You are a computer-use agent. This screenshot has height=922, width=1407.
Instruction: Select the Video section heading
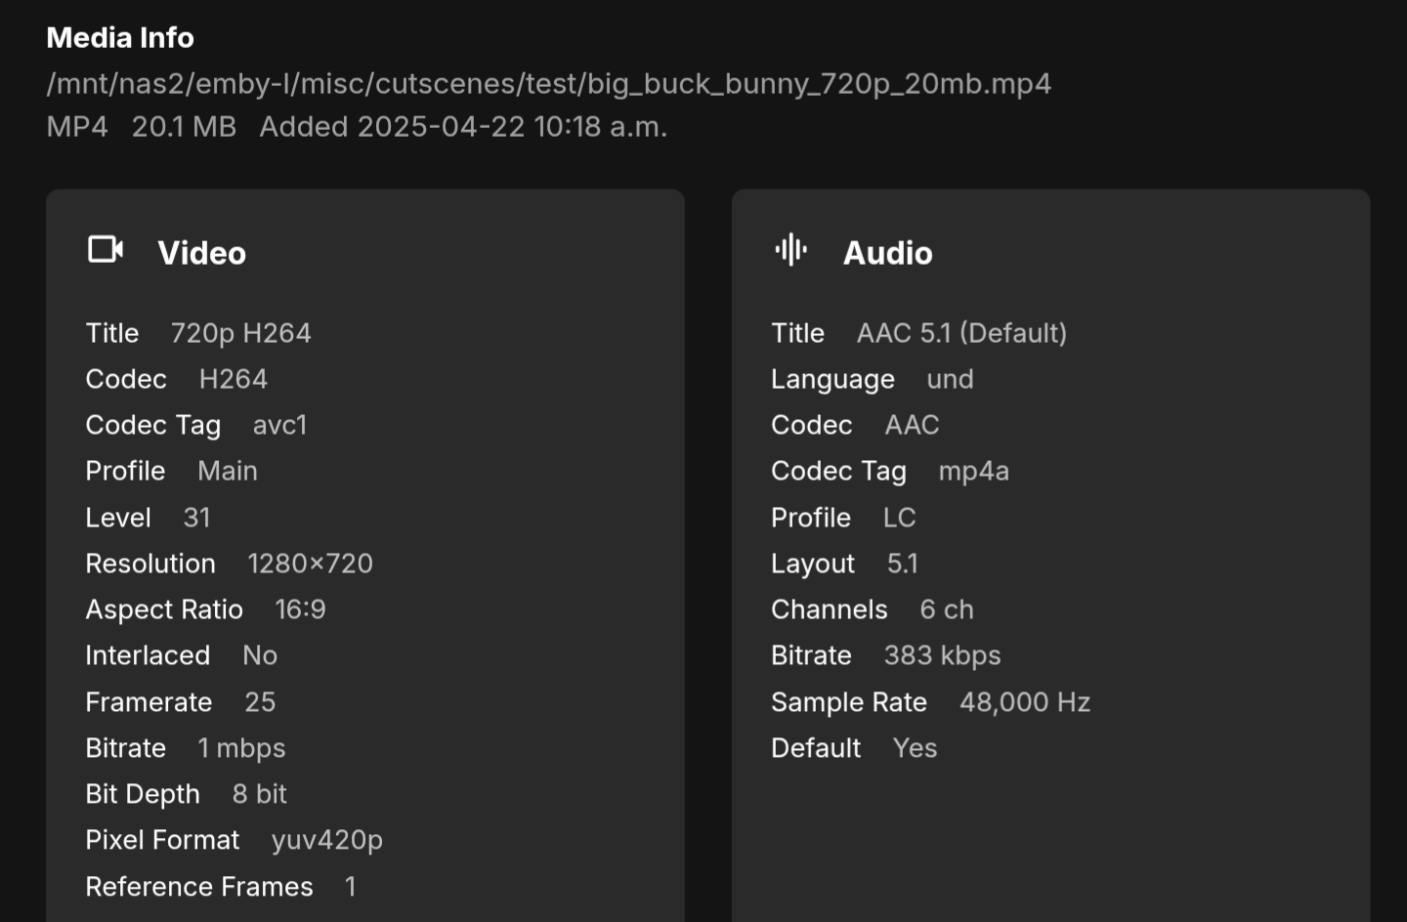coord(201,253)
